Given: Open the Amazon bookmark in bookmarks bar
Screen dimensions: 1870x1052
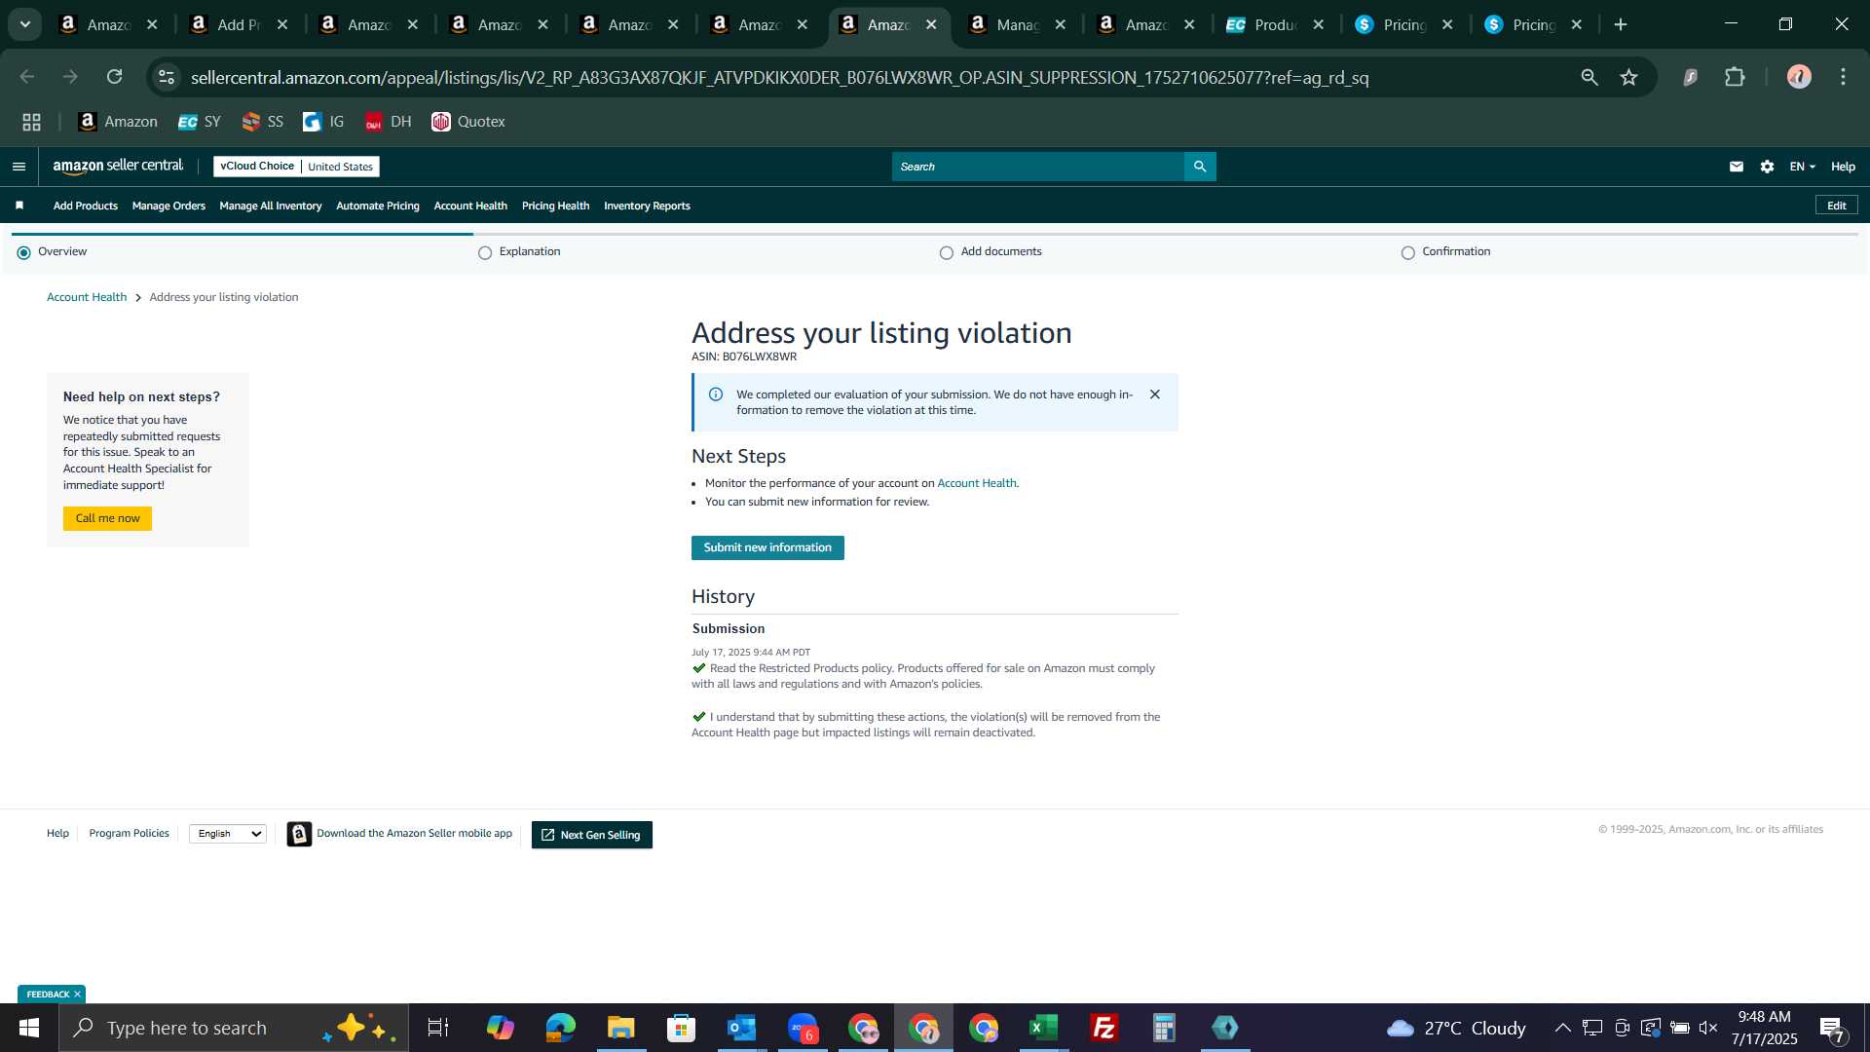Looking at the screenshot, I should pos(118,122).
